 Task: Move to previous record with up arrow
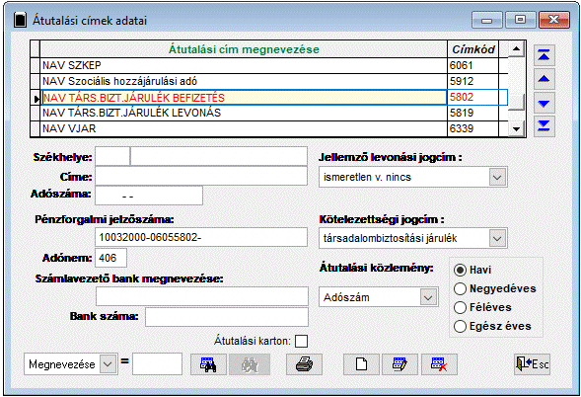[544, 79]
